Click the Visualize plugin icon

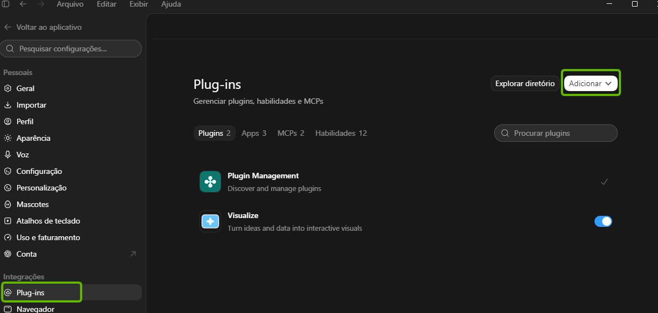[x=210, y=221]
